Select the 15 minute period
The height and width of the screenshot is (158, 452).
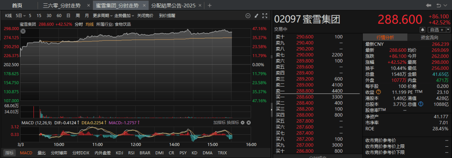pyautogui.click(x=39, y=16)
